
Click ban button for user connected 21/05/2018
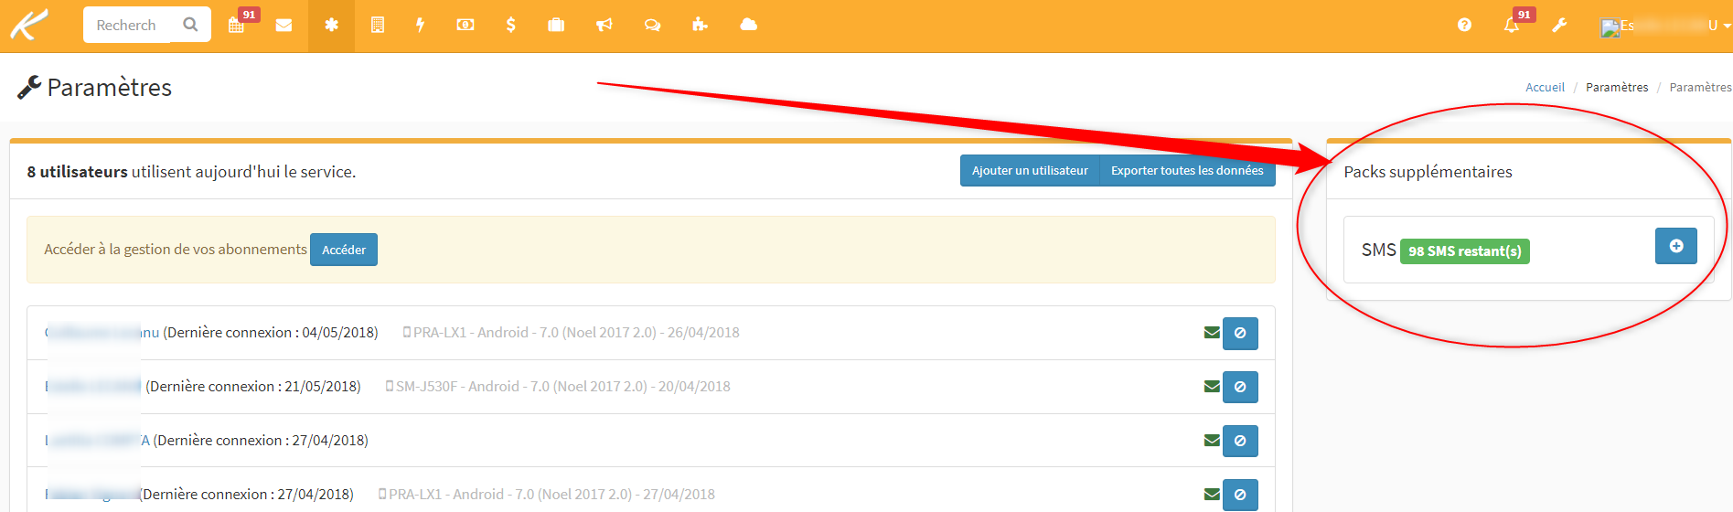tap(1240, 388)
